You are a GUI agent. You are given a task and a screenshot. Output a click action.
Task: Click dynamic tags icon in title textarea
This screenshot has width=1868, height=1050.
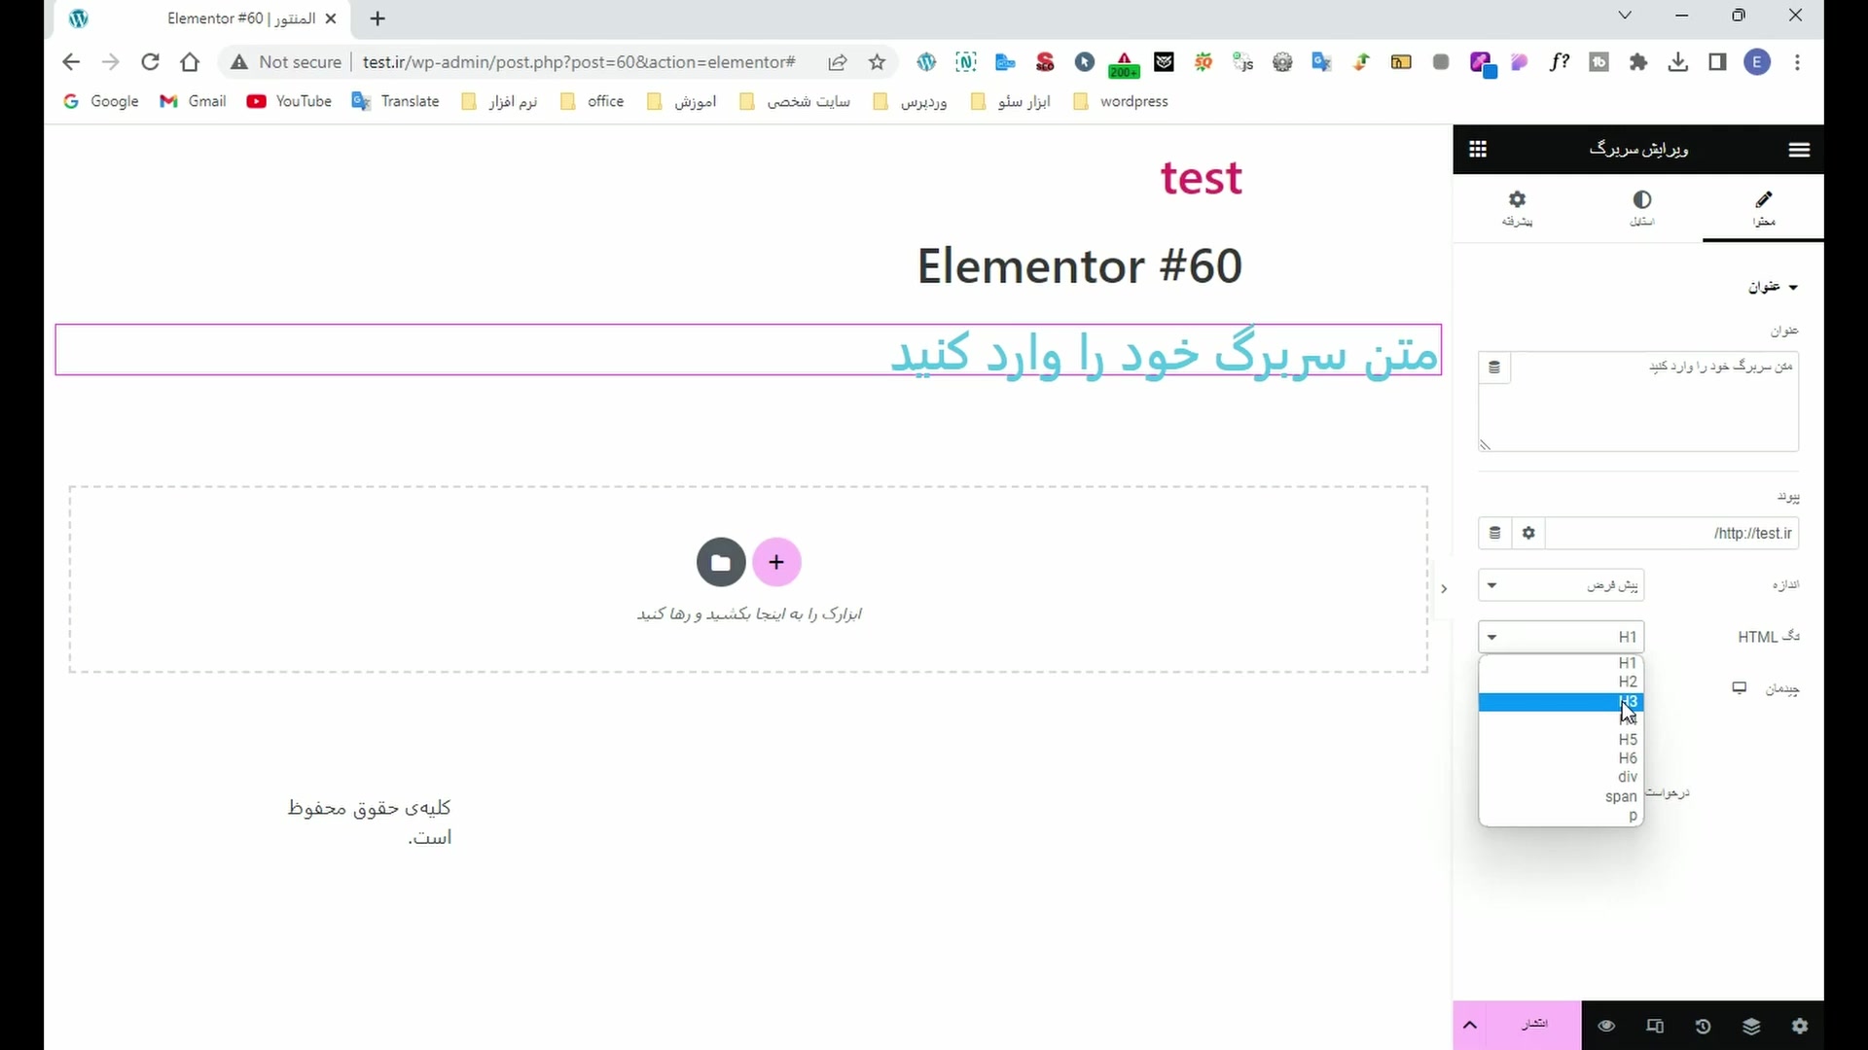(1494, 367)
